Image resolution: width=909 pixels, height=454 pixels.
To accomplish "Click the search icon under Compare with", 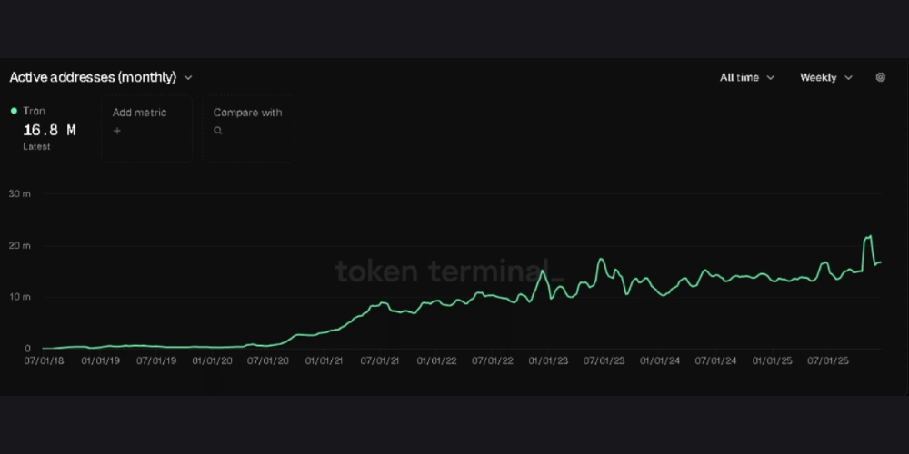I will (x=217, y=131).
